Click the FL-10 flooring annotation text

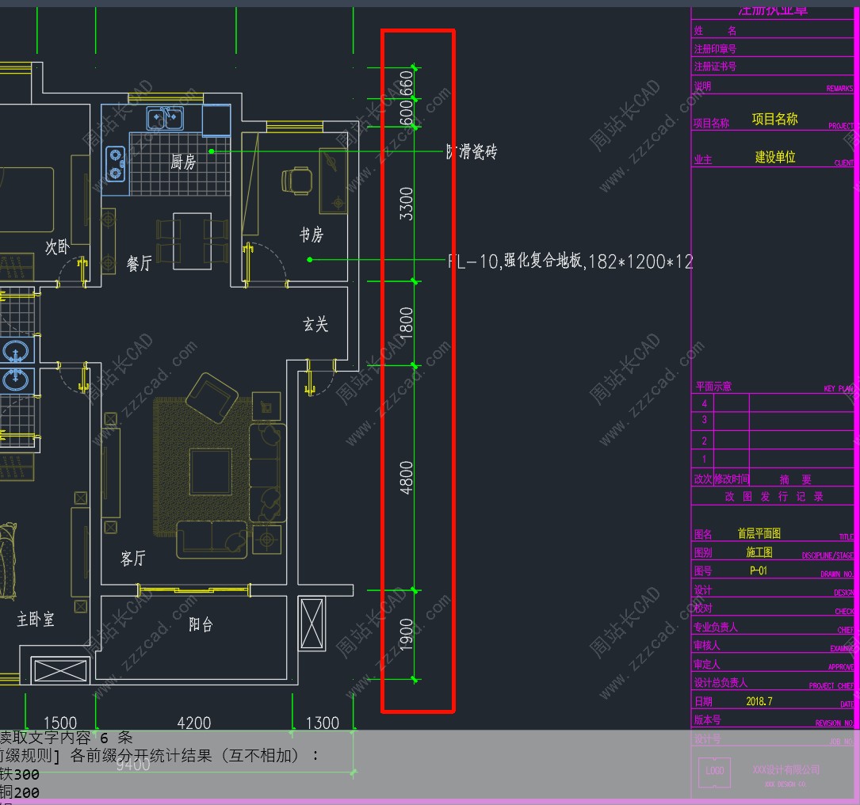coord(571,261)
